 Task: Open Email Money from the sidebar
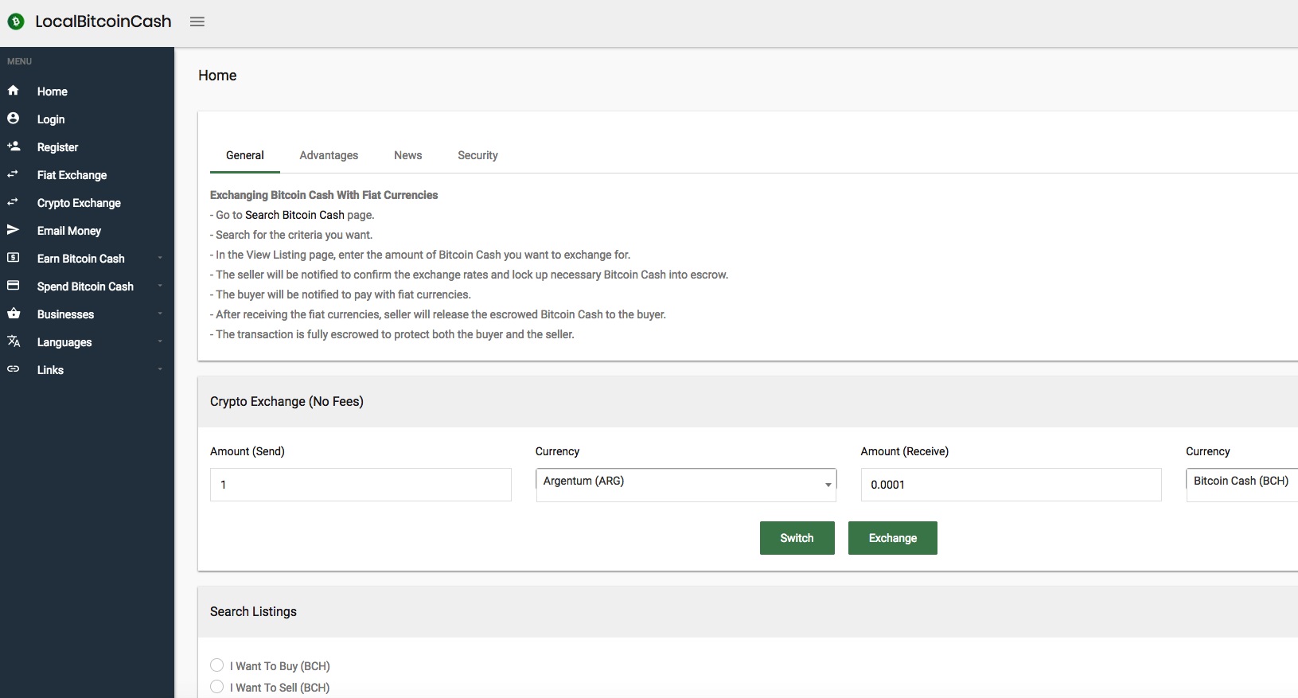click(69, 231)
